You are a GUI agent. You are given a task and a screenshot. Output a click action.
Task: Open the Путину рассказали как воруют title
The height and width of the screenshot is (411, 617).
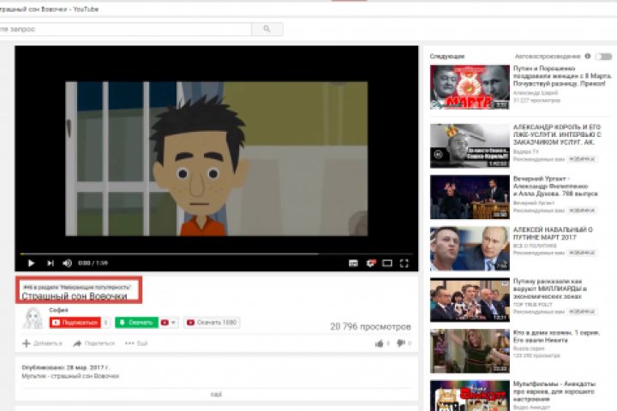[x=550, y=289]
